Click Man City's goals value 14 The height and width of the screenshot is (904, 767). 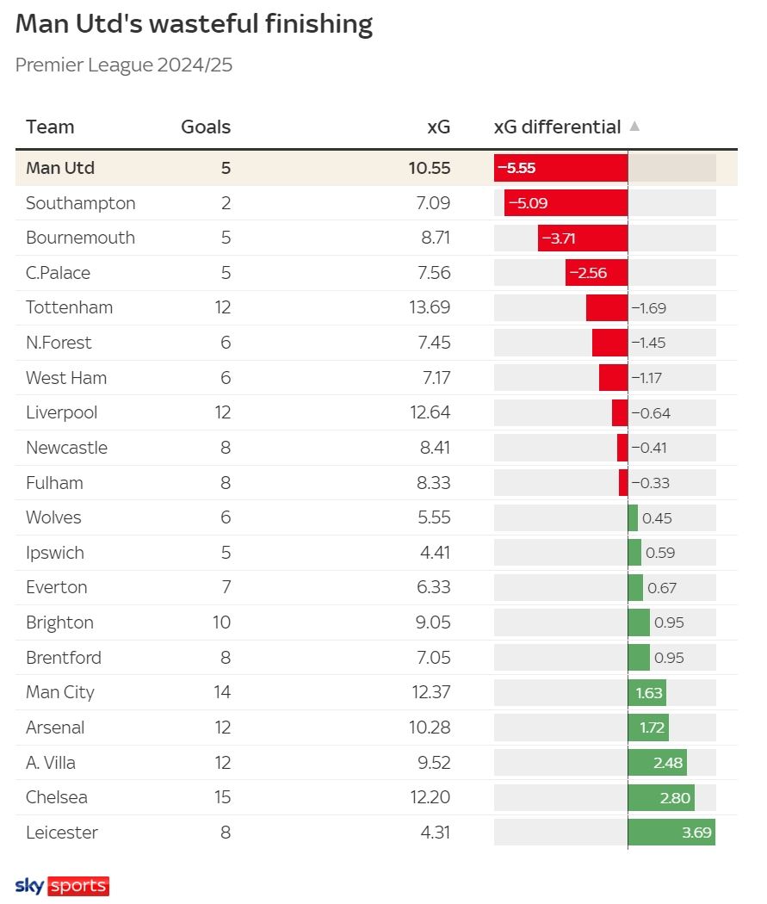[222, 692]
